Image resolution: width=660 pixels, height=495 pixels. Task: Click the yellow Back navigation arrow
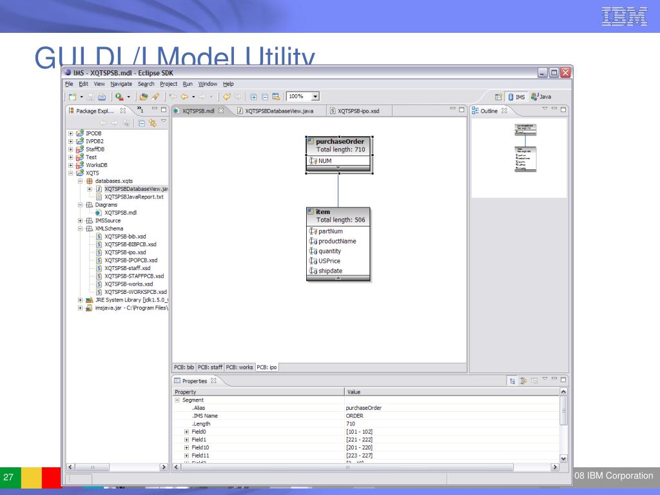tap(184, 97)
